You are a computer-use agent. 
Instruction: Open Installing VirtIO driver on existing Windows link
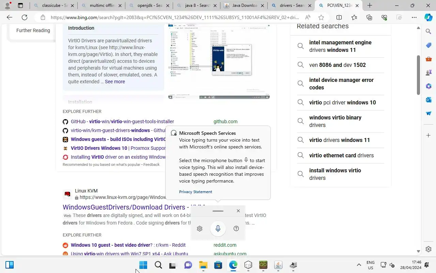118,157
